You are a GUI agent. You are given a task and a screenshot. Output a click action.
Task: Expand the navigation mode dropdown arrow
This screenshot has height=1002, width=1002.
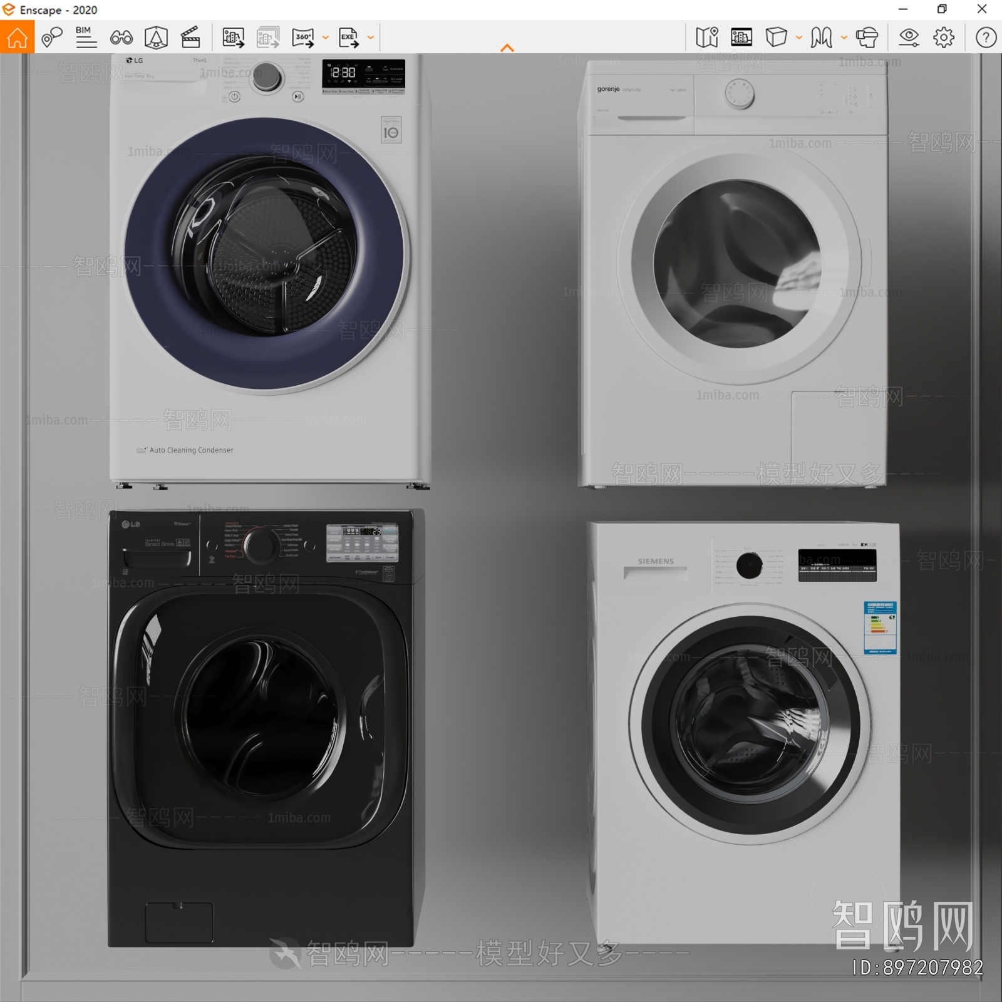click(x=844, y=38)
